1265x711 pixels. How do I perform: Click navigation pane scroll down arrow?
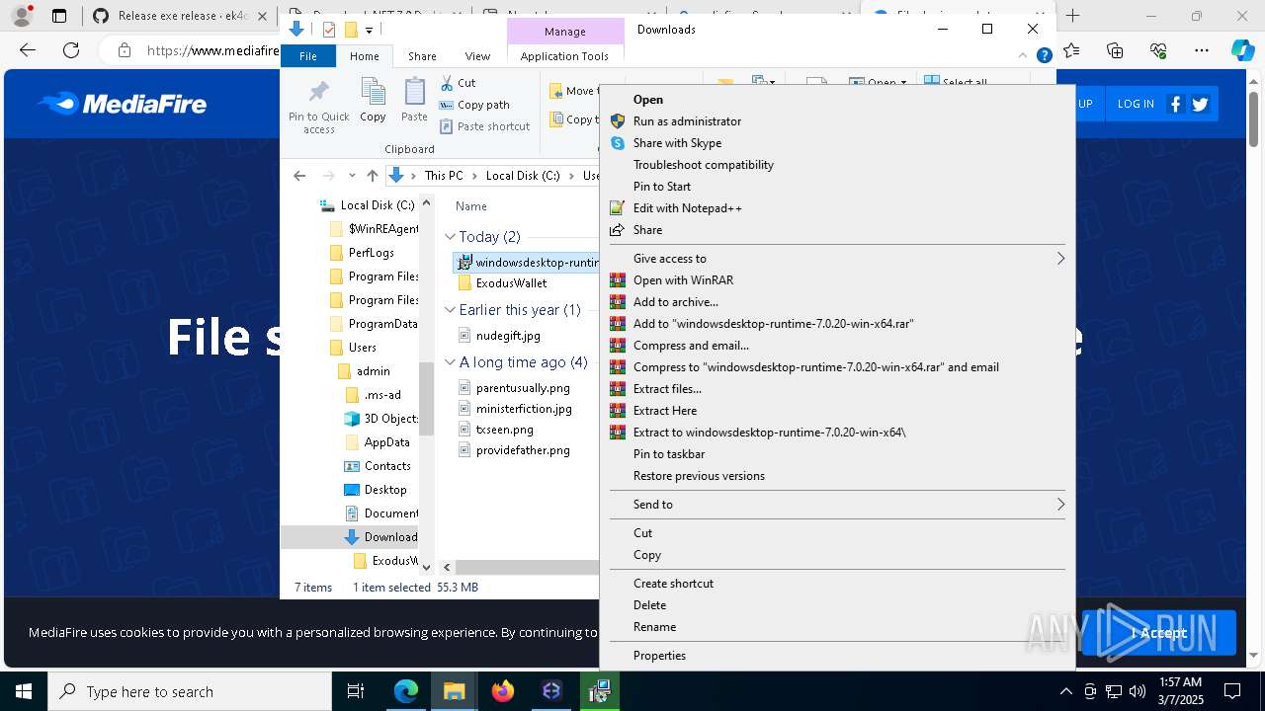coord(427,567)
